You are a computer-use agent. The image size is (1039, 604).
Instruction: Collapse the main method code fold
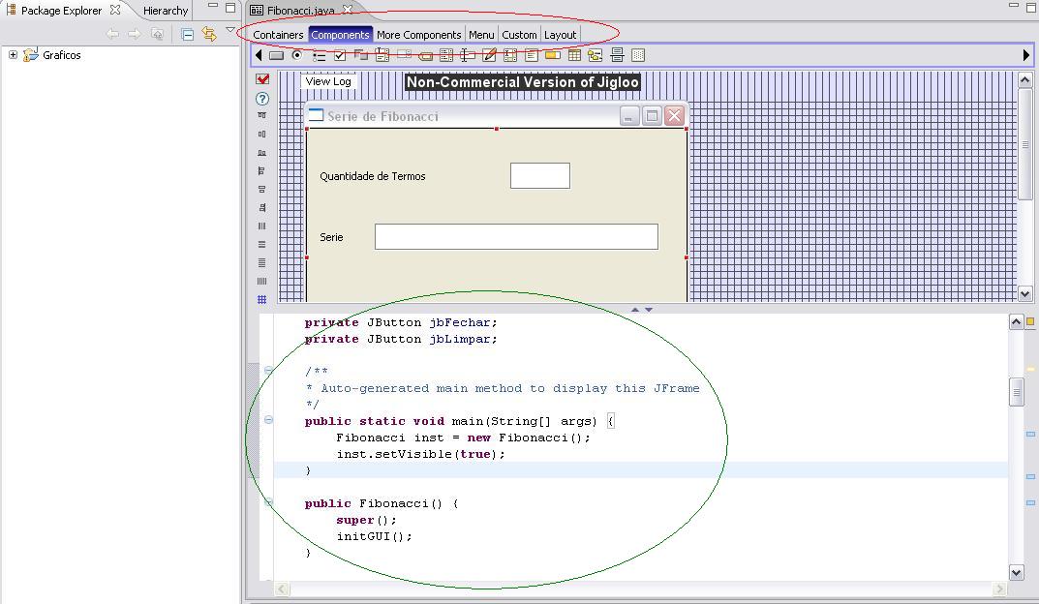[268, 420]
